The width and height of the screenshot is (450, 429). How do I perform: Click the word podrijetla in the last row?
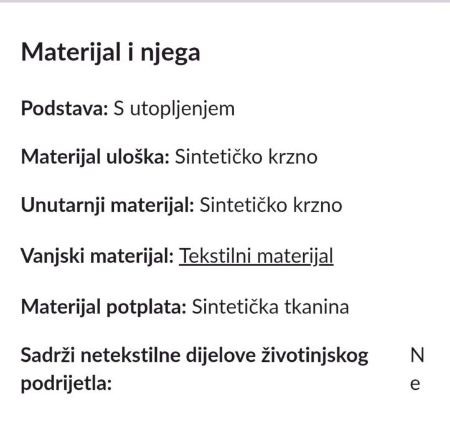pyautogui.click(x=65, y=384)
